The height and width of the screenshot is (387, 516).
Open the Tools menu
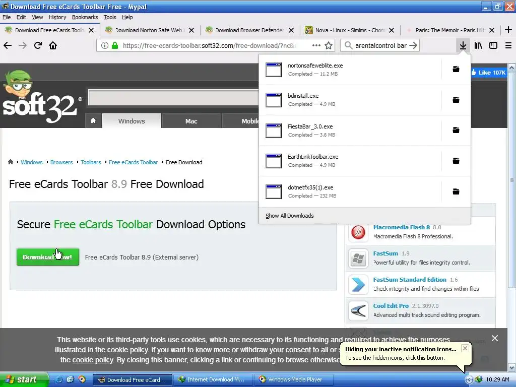click(110, 17)
